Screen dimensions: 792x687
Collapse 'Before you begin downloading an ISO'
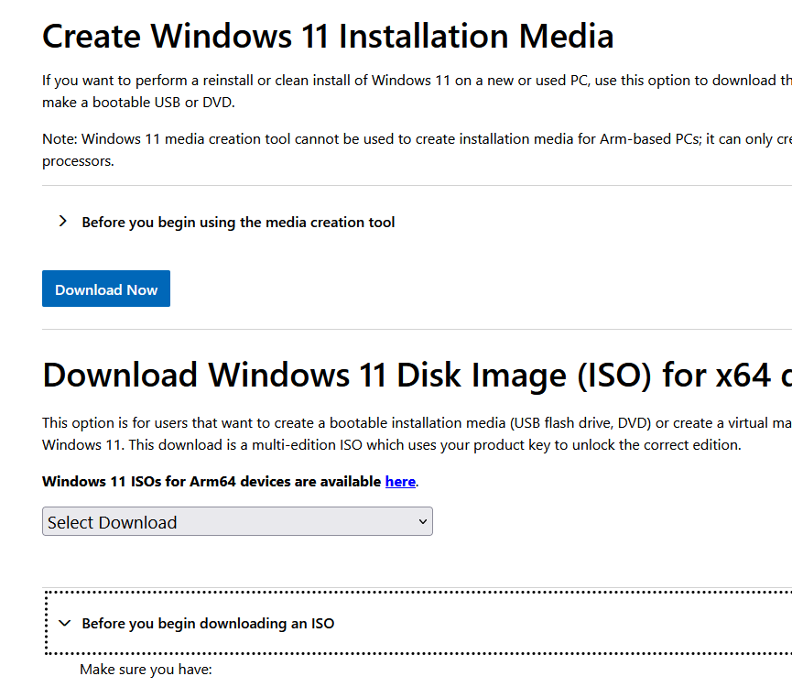point(208,623)
